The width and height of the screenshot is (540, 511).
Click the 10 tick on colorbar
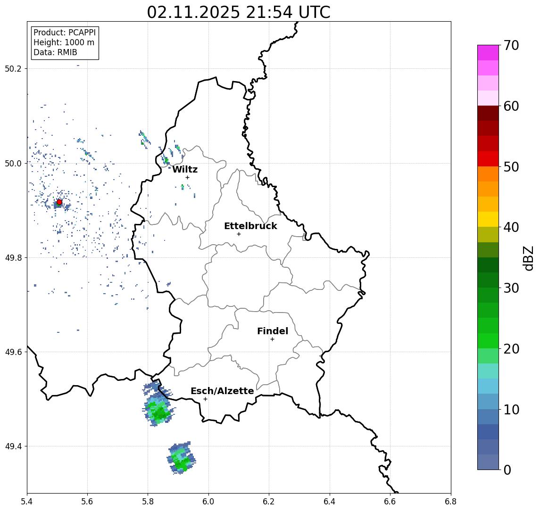pos(511,409)
